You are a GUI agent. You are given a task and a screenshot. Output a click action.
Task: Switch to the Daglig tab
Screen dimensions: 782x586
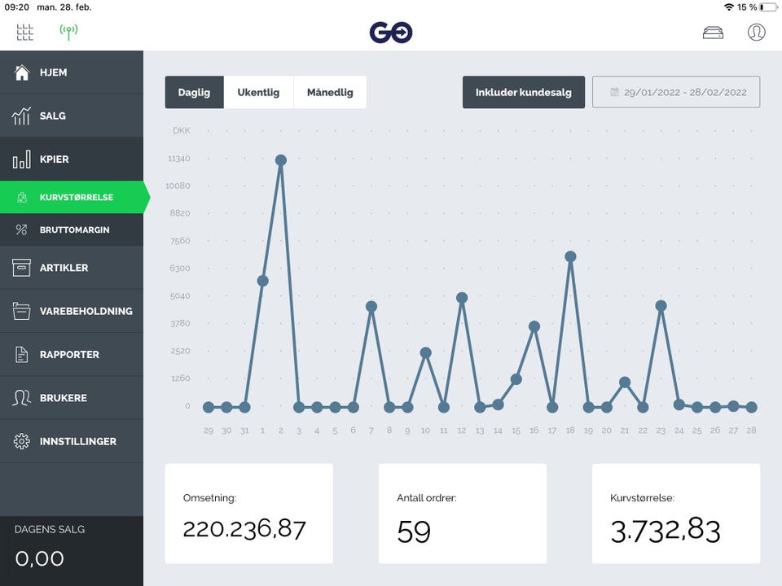tap(195, 92)
